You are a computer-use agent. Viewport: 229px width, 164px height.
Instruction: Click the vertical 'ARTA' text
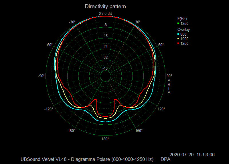(169, 86)
